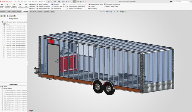Select the 7x12 Adjustable Hitch display state
192x112 pixels.
pos(15,90)
